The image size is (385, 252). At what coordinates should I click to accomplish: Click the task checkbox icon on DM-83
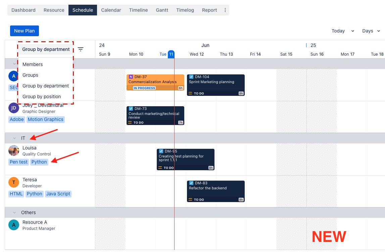[191, 183]
